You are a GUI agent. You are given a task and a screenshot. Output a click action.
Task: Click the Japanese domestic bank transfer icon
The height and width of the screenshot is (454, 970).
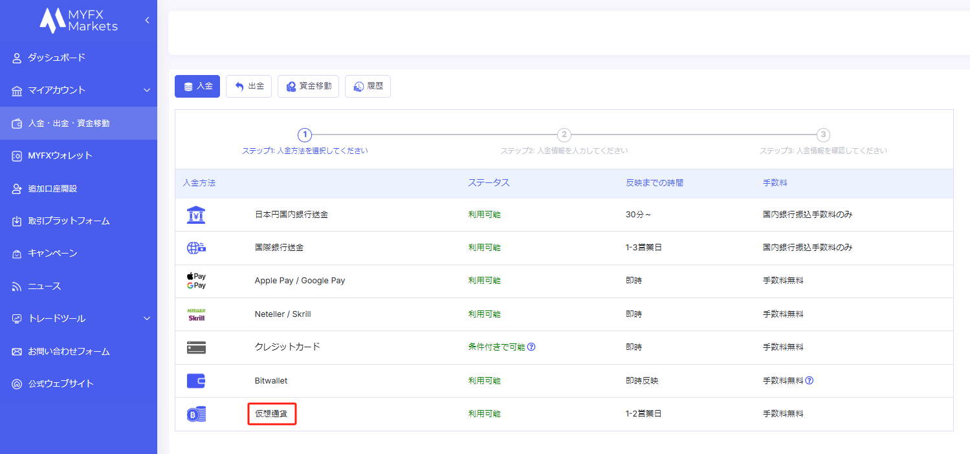[x=196, y=215]
